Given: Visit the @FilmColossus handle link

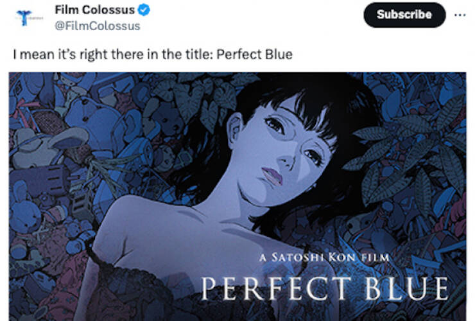Looking at the screenshot, I should (x=97, y=26).
